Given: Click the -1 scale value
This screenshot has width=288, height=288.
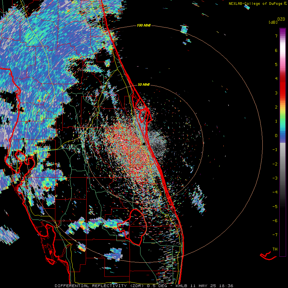Looking at the screenshot, I should [x=275, y=150].
